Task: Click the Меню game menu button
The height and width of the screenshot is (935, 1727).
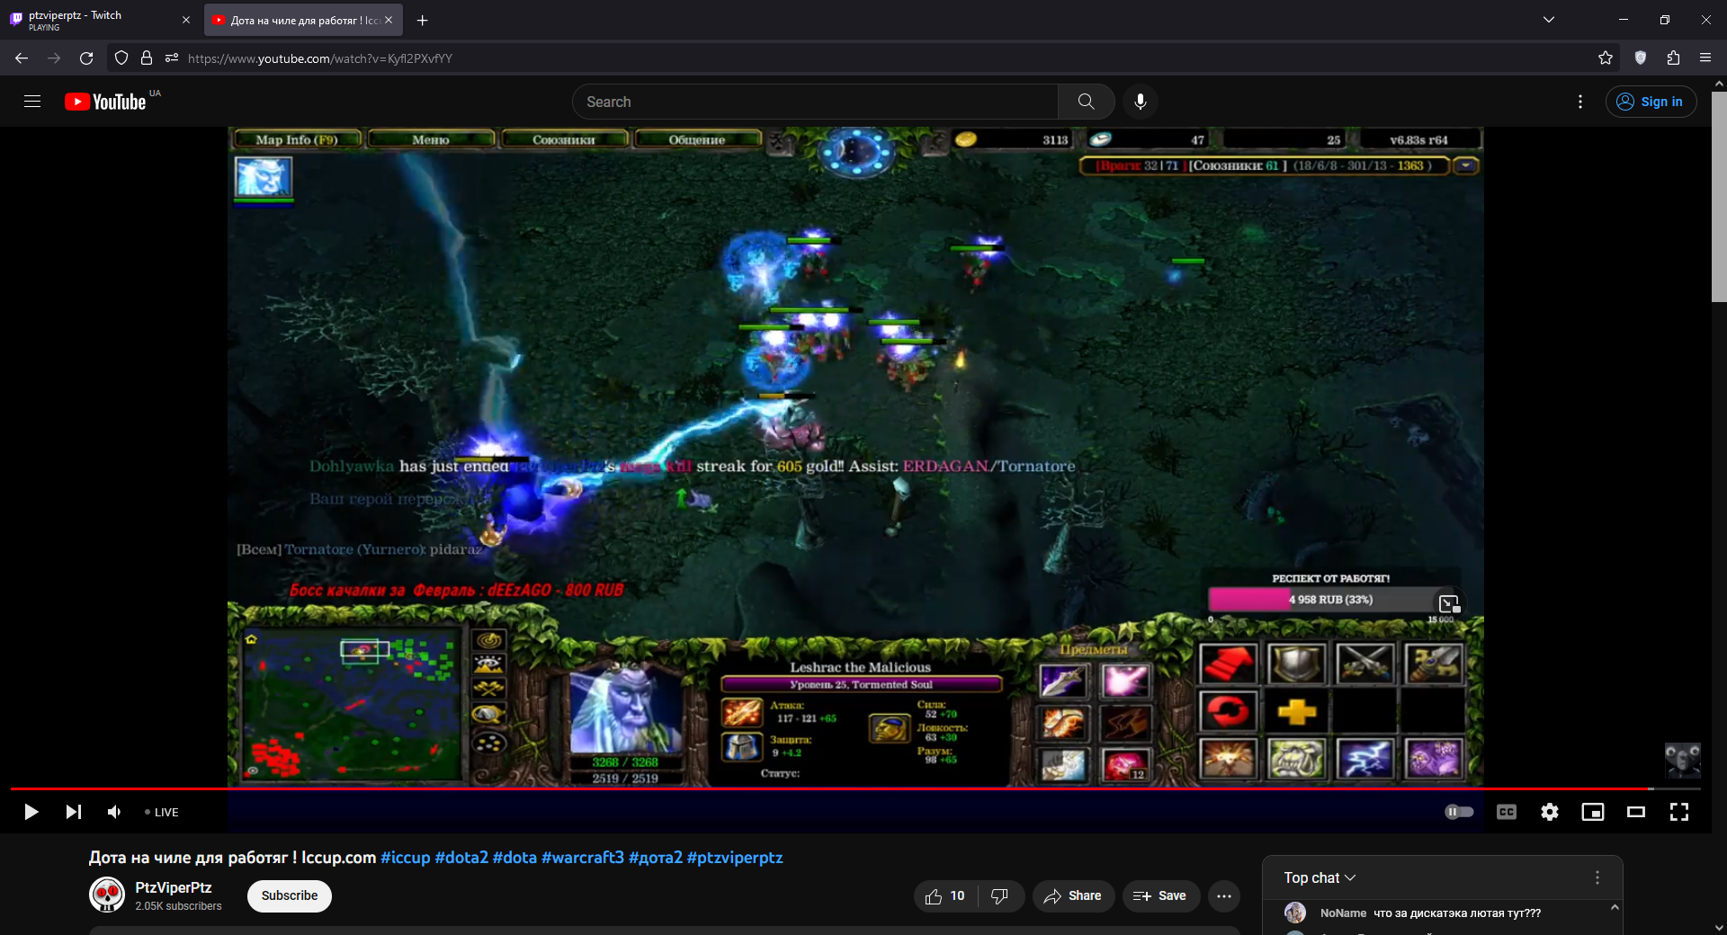Action: 431,139
